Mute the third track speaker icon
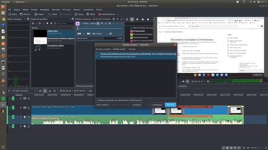 point(25,117)
